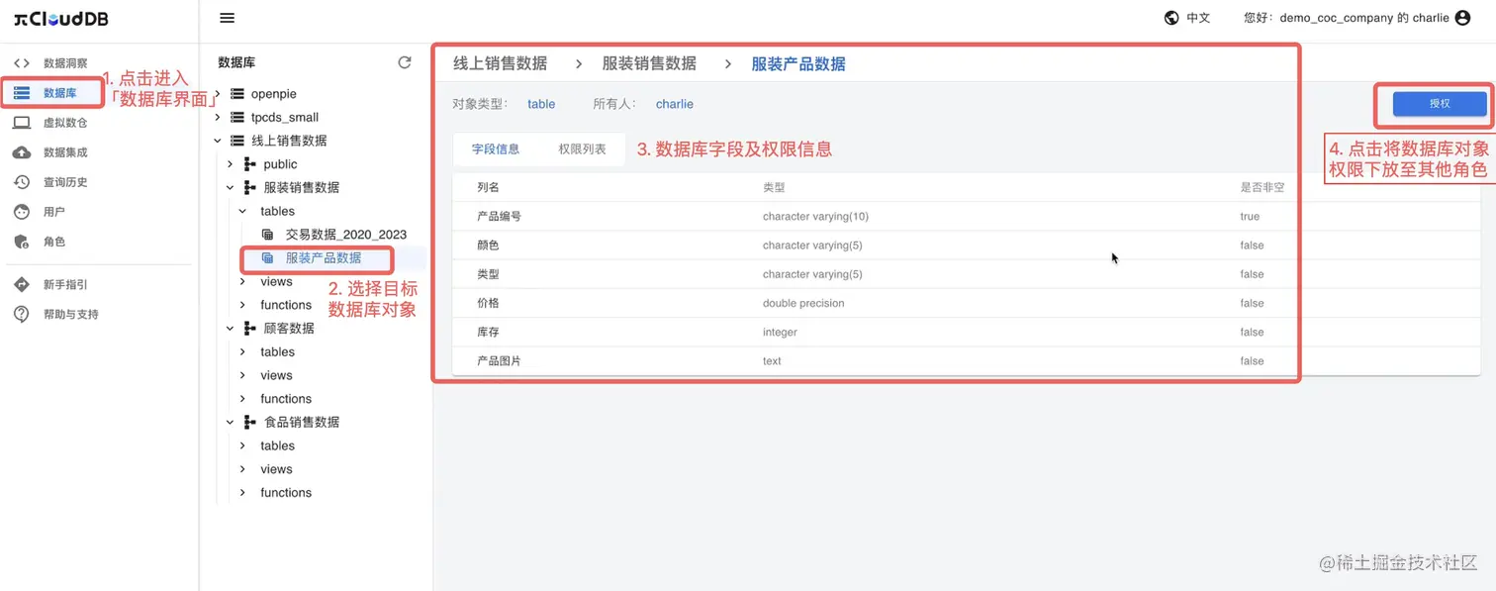Screen dimensions: 1496x591
Task: Click the object type value table
Action: [x=541, y=104]
